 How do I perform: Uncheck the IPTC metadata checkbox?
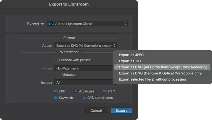(105, 91)
